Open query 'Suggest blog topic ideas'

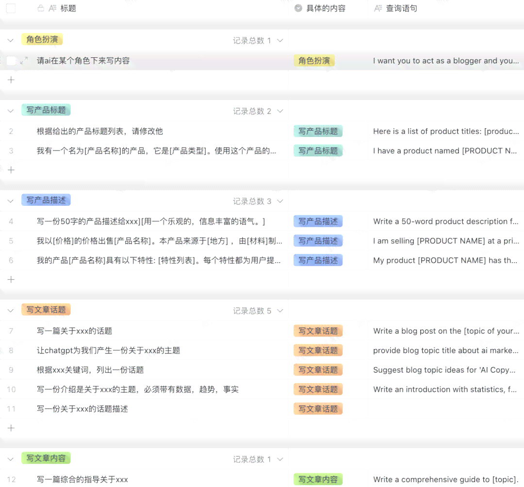(x=444, y=370)
